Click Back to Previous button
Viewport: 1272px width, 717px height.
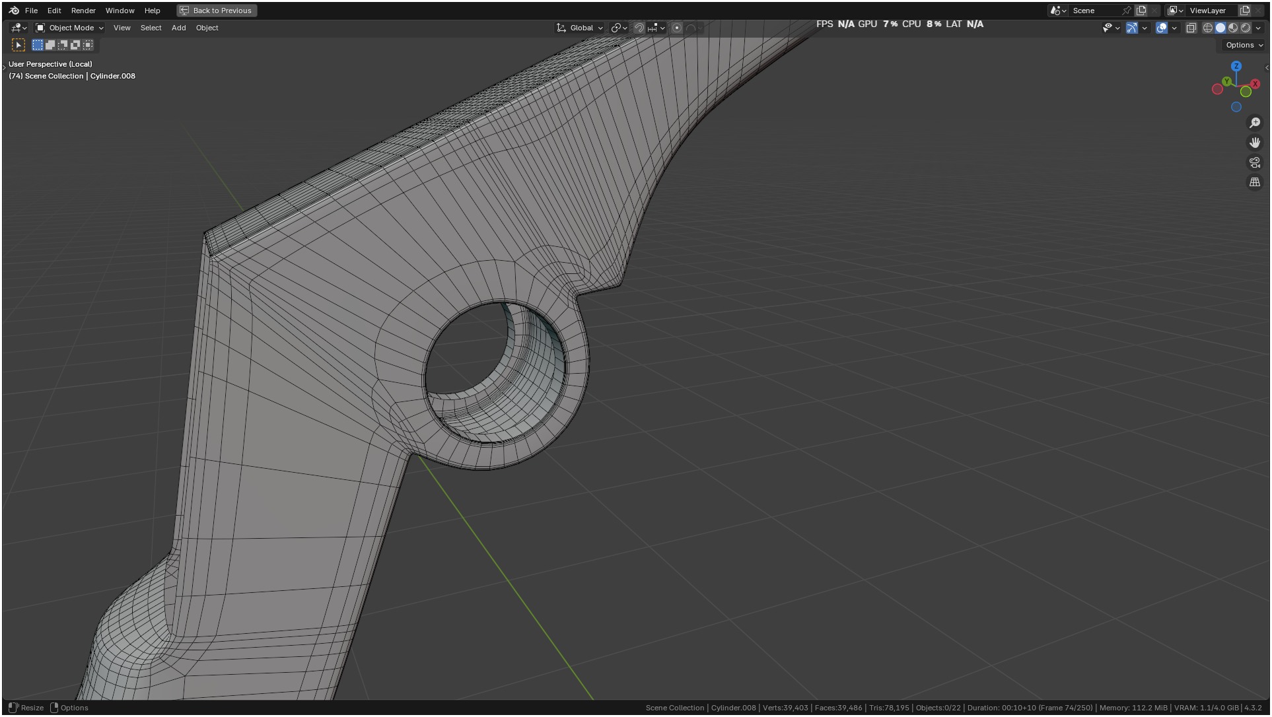click(x=217, y=11)
